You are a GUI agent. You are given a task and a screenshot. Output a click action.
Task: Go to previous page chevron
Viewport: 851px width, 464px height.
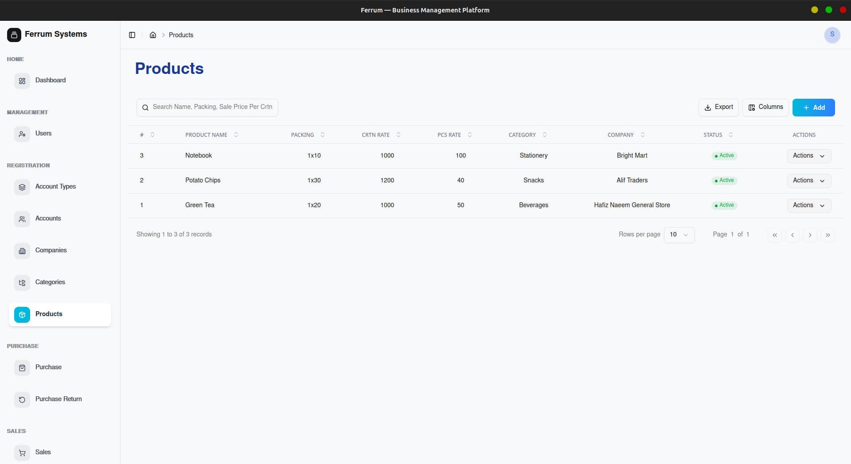(x=792, y=235)
